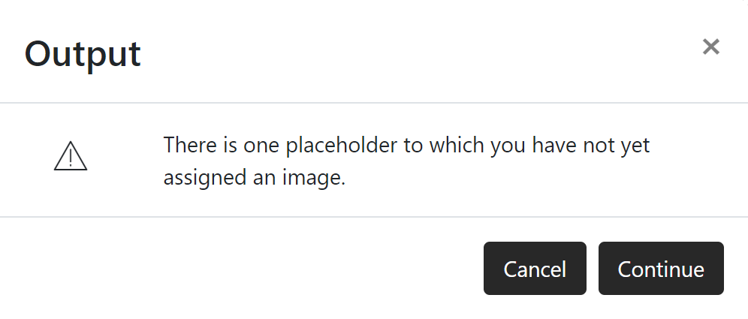
Task: Click the Output header bar text
Action: (x=83, y=54)
